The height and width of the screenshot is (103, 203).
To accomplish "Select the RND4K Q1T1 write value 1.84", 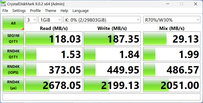I will pos(112,54).
